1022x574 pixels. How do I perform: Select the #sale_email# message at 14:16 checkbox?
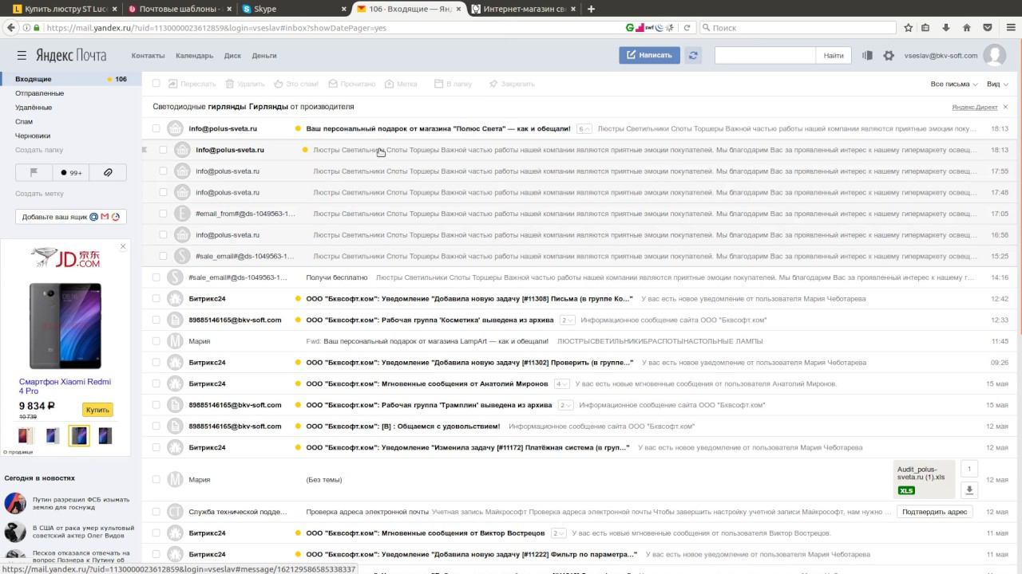(156, 277)
